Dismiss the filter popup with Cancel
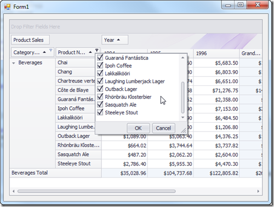274x207 pixels. 163,128
